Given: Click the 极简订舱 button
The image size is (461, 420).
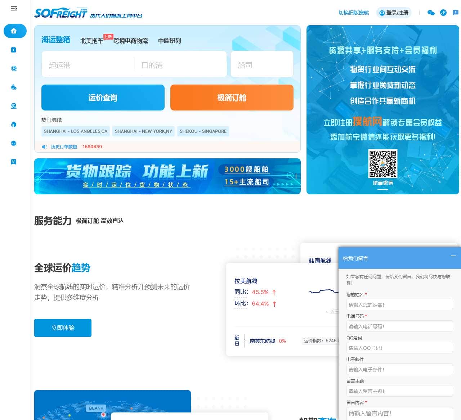Looking at the screenshot, I should 232,98.
